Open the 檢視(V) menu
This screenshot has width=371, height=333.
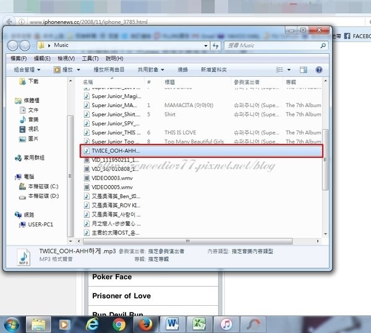pos(66,59)
